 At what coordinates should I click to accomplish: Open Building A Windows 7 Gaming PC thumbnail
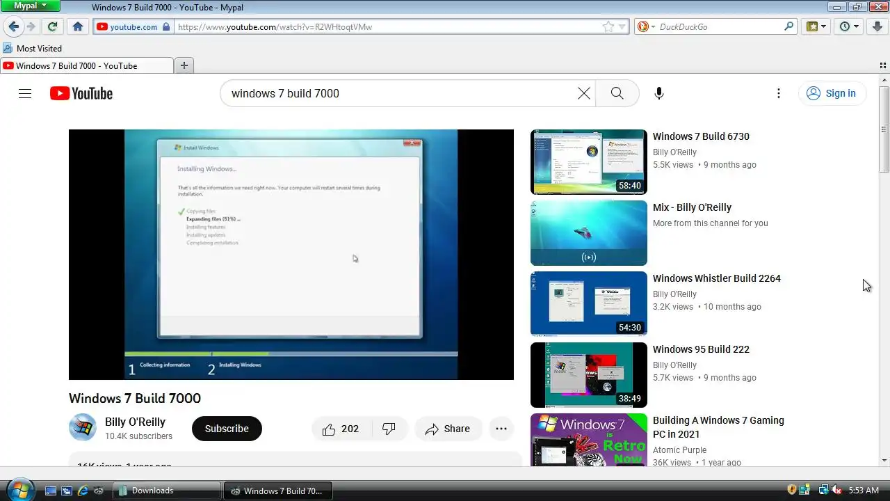[x=589, y=440]
